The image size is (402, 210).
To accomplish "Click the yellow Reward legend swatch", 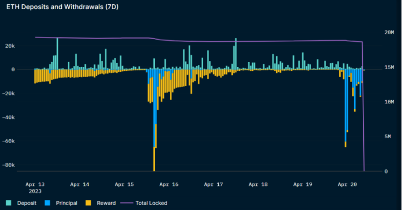I will (88, 203).
